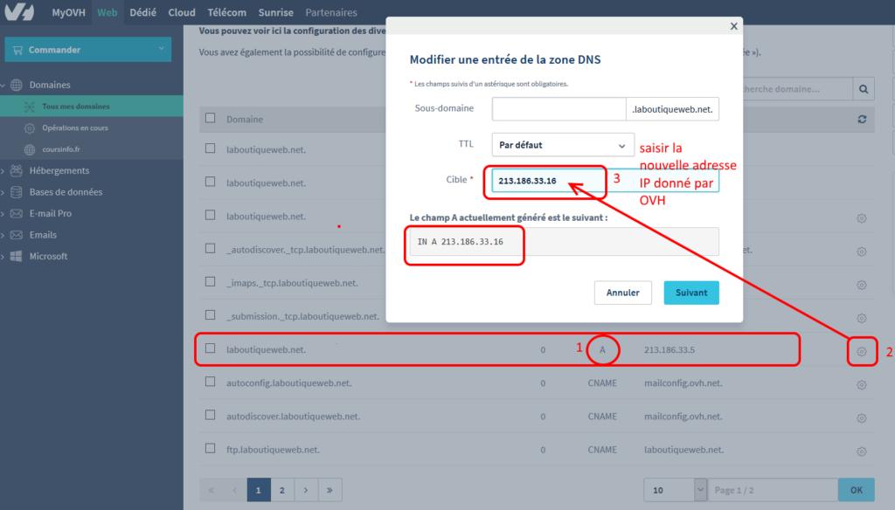Click the coursinfo.fr globe icon
This screenshot has height=510, width=895.
30,149
